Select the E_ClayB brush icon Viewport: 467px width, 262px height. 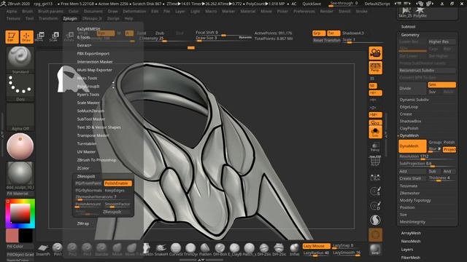click(x=234, y=249)
